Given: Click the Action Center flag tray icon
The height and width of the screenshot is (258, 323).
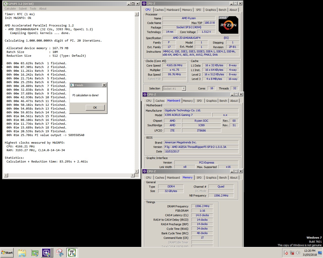Looking at the screenshot, I should click(286, 253).
